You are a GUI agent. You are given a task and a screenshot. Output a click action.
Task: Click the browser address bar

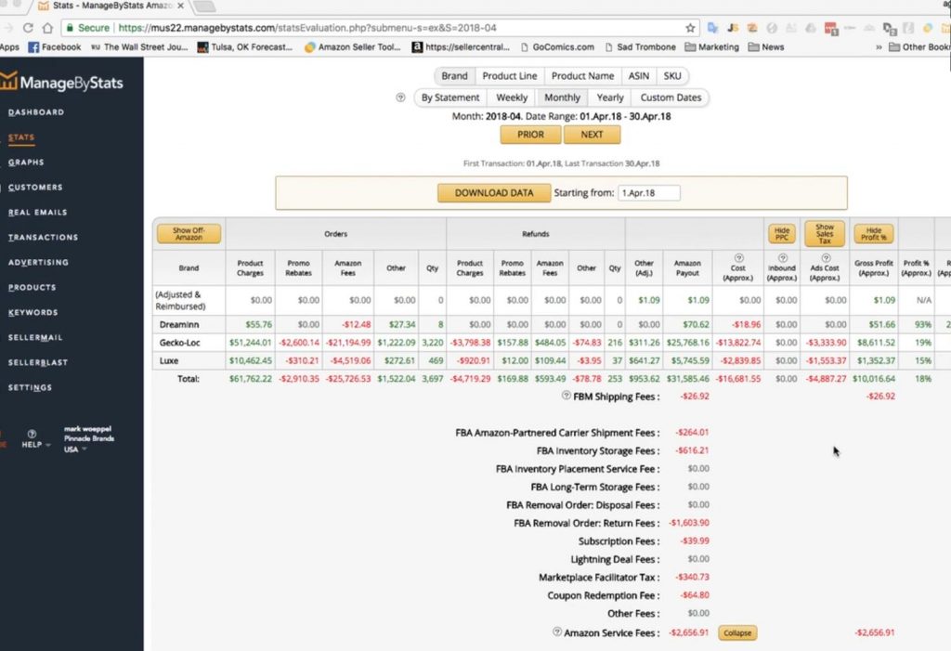click(x=379, y=28)
